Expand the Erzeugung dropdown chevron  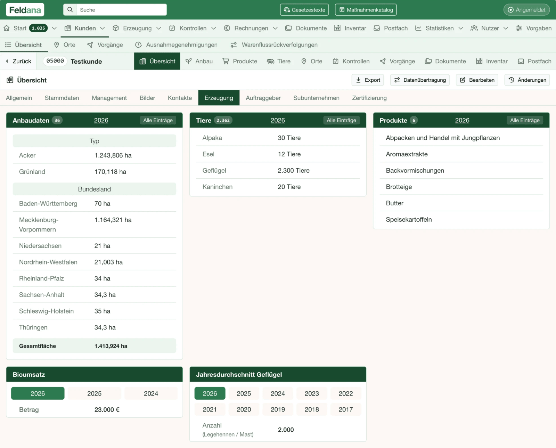pos(158,28)
